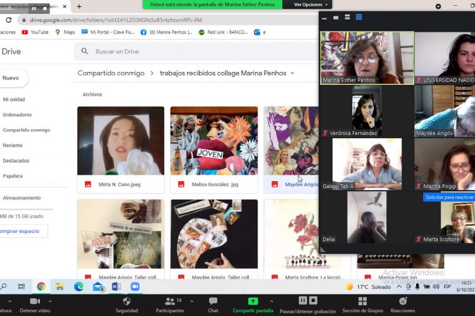Image resolution: width=475 pixels, height=316 pixels.
Task: Open the Reacciones emoji menu
Action: 402,301
